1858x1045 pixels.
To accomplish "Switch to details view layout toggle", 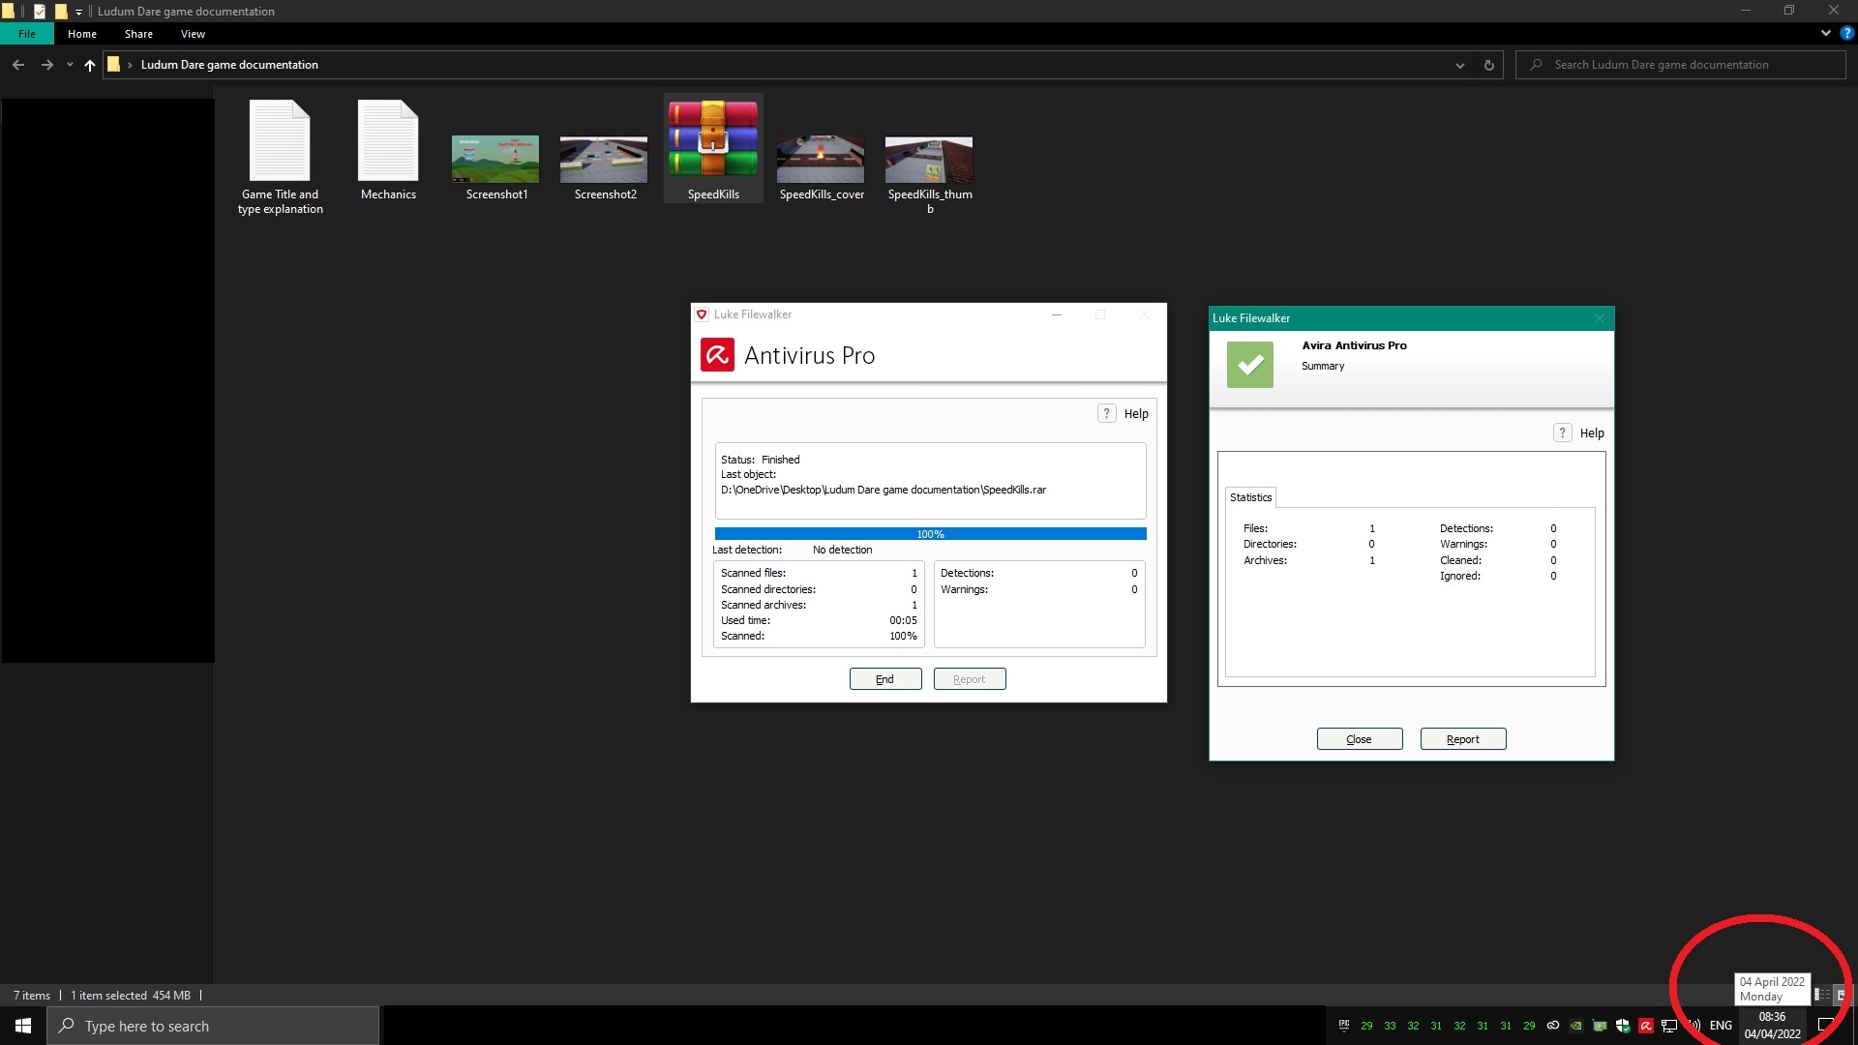I will tap(1821, 995).
